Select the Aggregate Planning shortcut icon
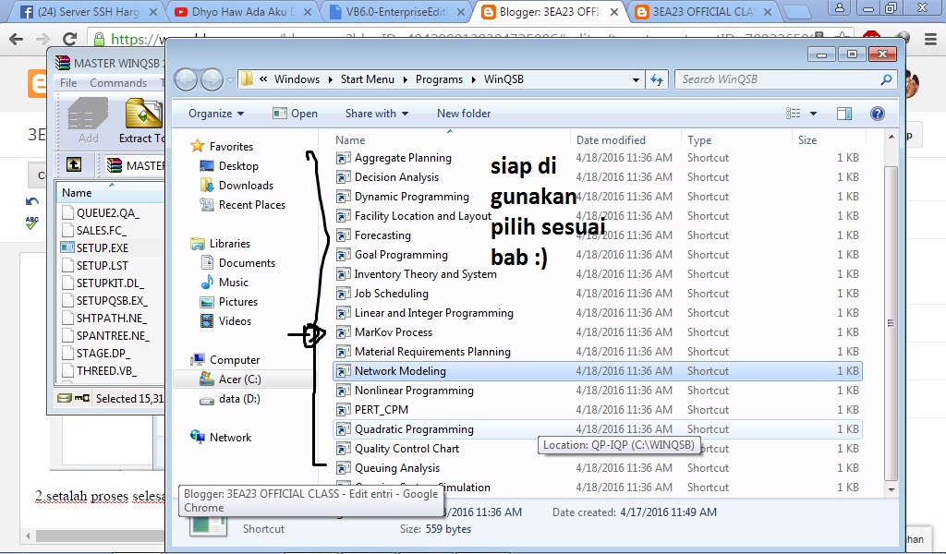This screenshot has width=946, height=554. [x=344, y=158]
